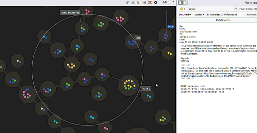Select the Formatted radio button
Viewport: 257px width, 133px height.
(x=208, y=15)
